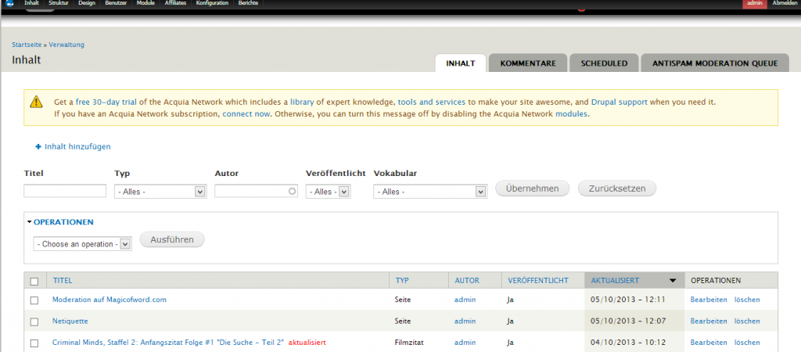801x352 pixels.
Task: Click the home icon in admin toolbar
Action: (x=8, y=4)
